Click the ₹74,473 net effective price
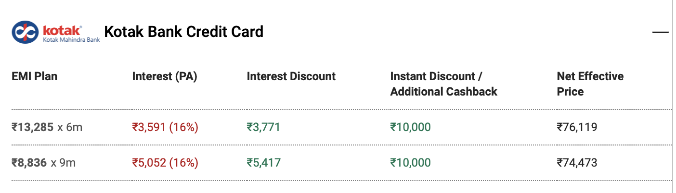676x193 pixels. click(x=577, y=163)
